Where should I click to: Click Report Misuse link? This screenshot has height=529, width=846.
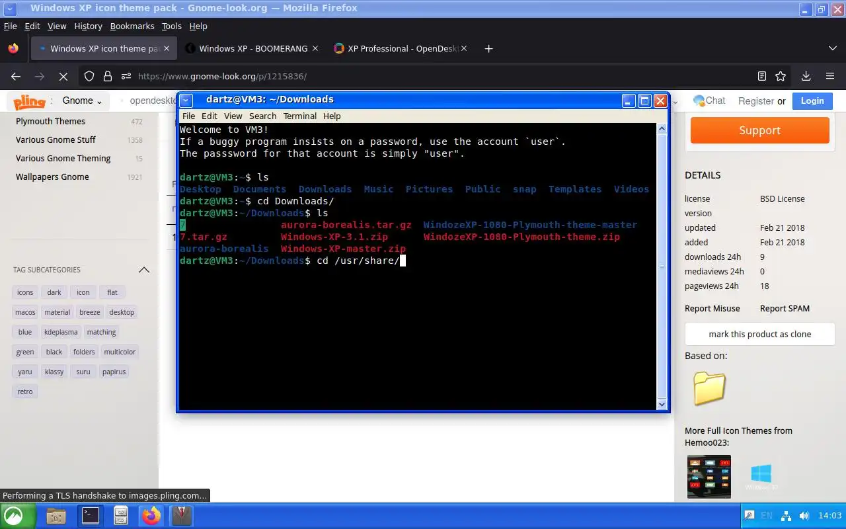pos(712,308)
